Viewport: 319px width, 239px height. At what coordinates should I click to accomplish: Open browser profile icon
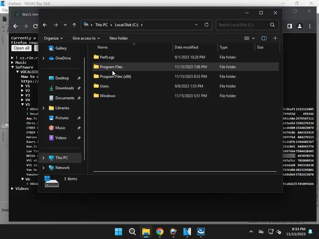pos(300,26)
